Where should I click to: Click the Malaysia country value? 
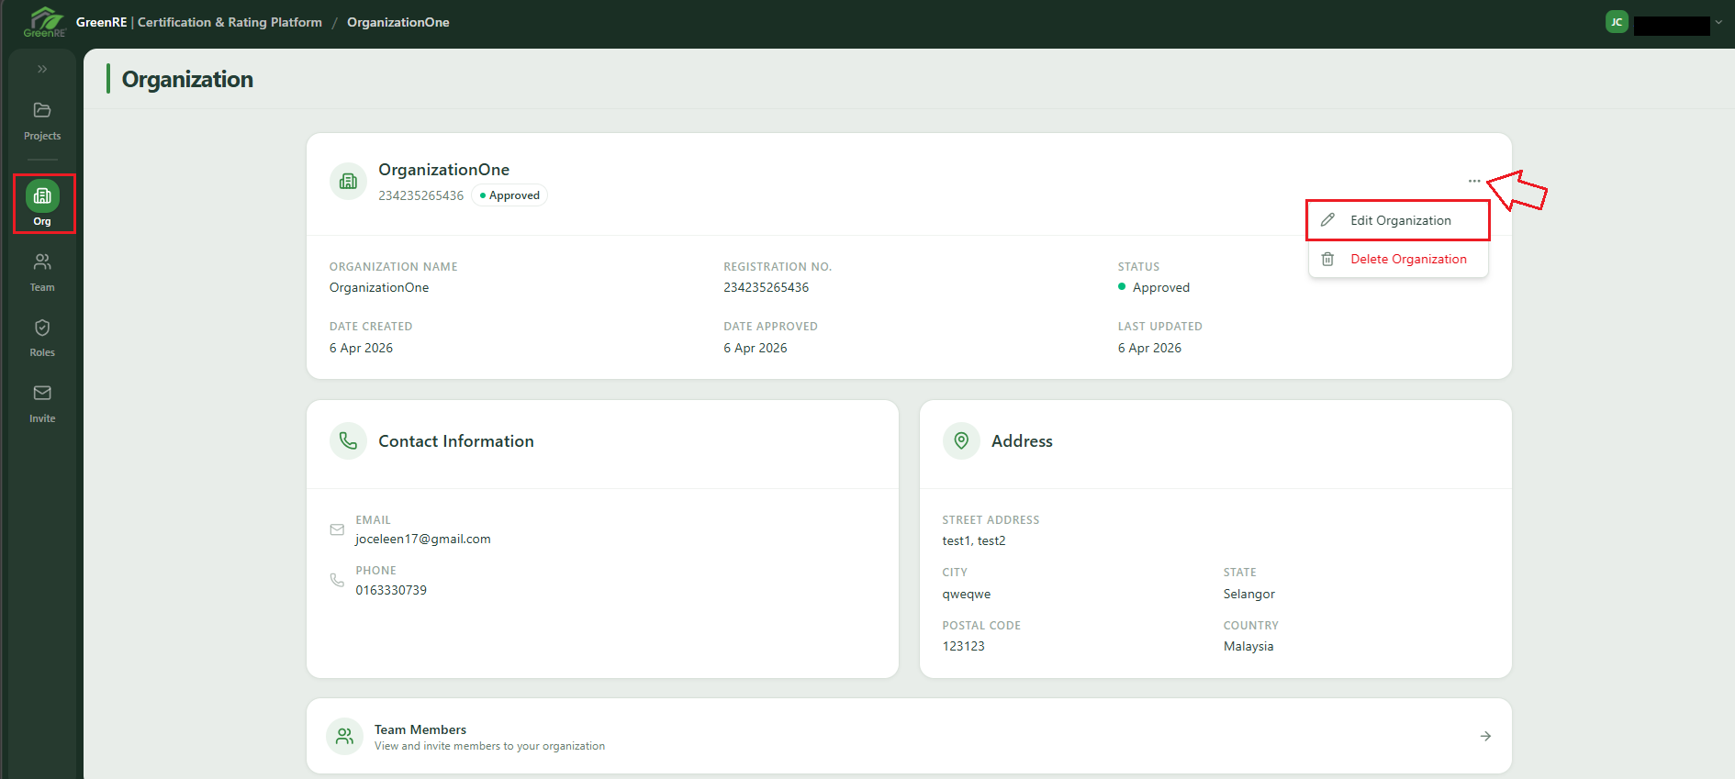1248,646
